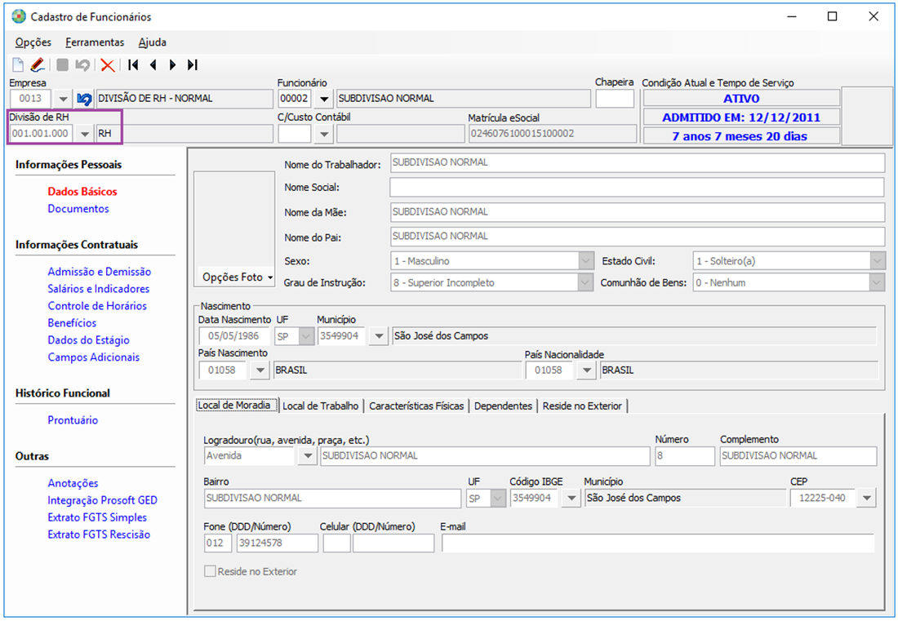This screenshot has height=621, width=898.
Task: Click the Nome do Trabalhador field
Action: tap(637, 162)
